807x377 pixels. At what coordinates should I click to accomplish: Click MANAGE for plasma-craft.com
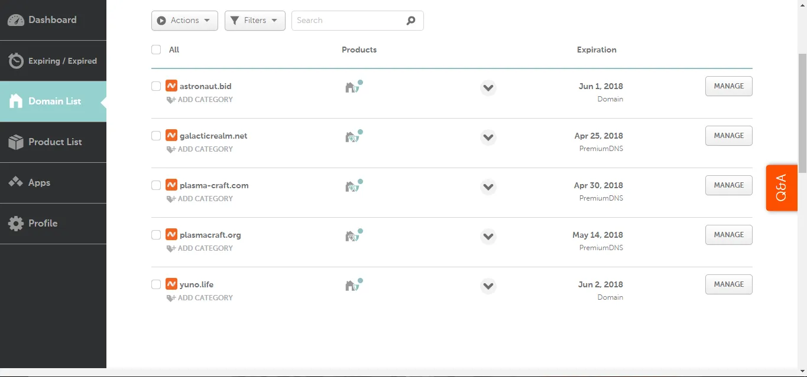coord(728,185)
